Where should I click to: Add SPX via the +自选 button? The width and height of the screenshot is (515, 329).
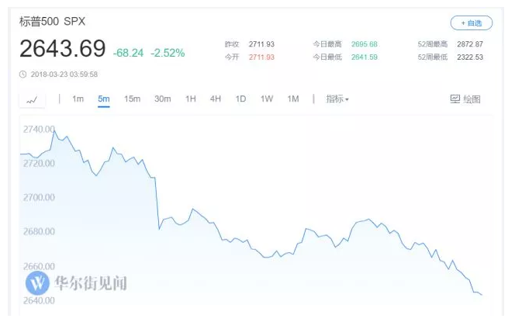click(471, 23)
